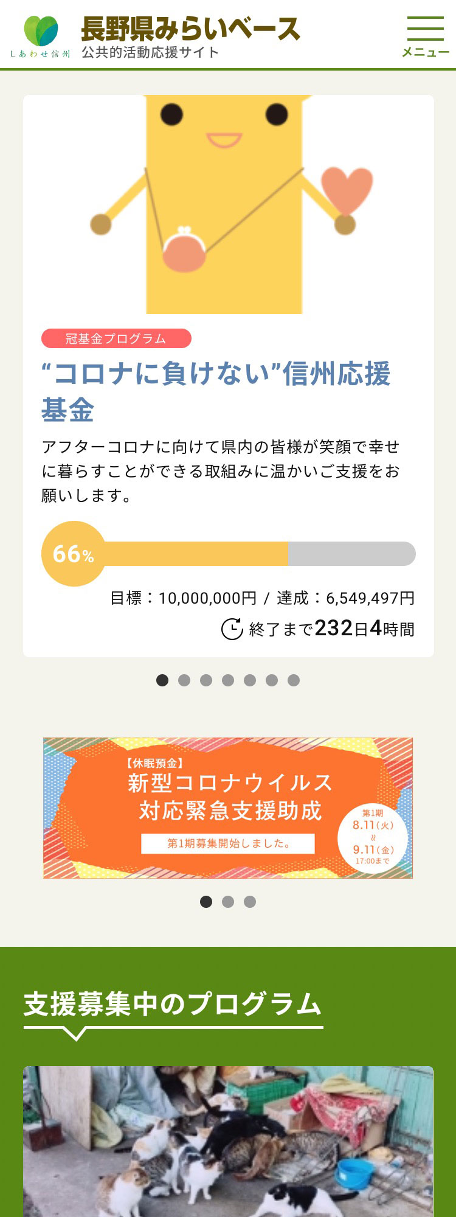Screen dimensions: 456x1217
Task: Click 第1期募集開始しました。 label on banner
Action: (x=228, y=843)
